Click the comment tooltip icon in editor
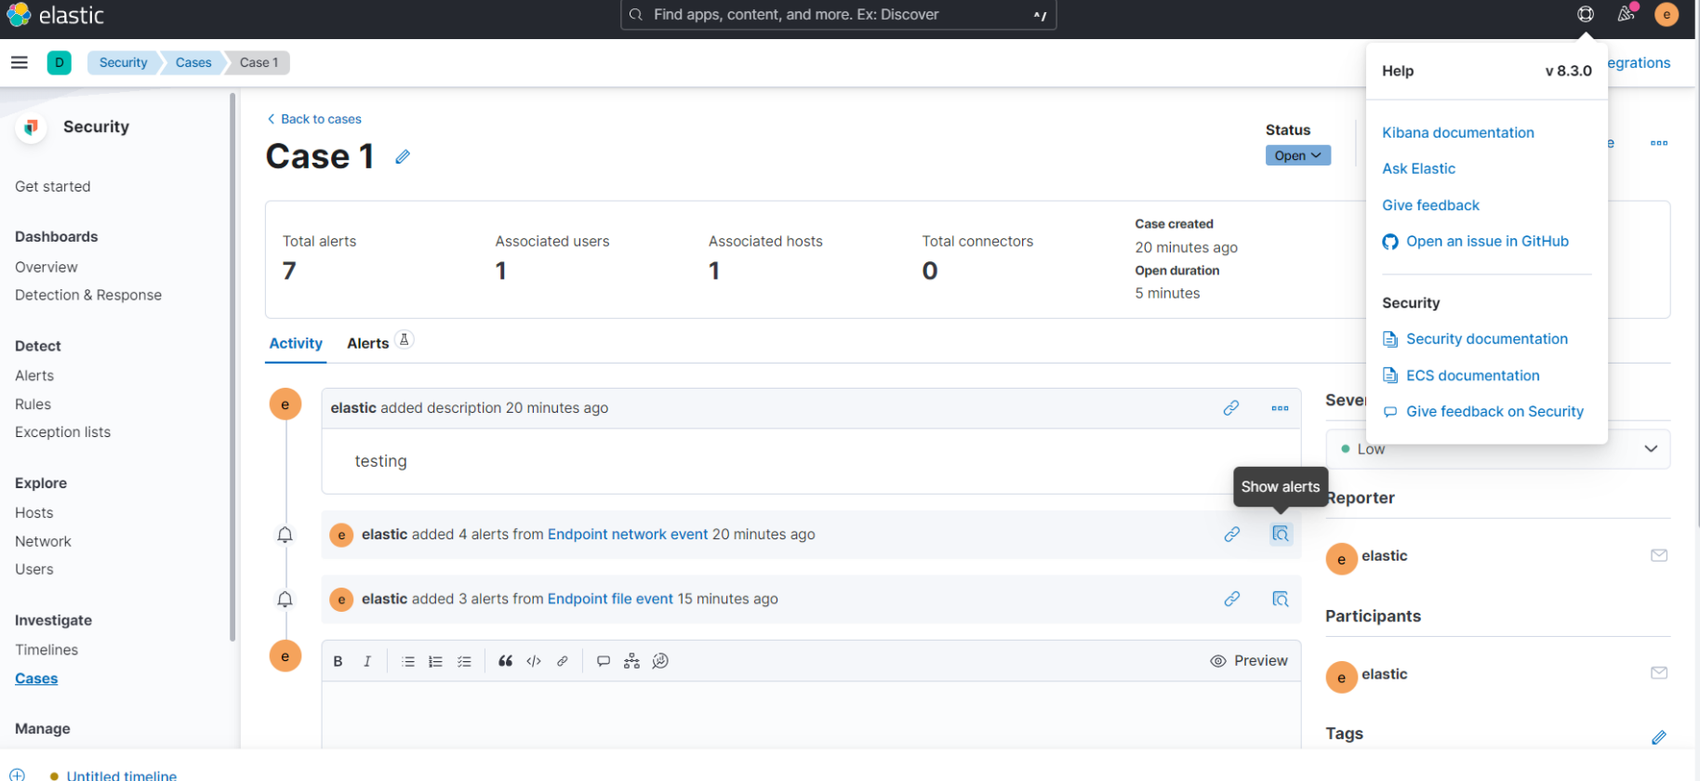 coord(604,661)
